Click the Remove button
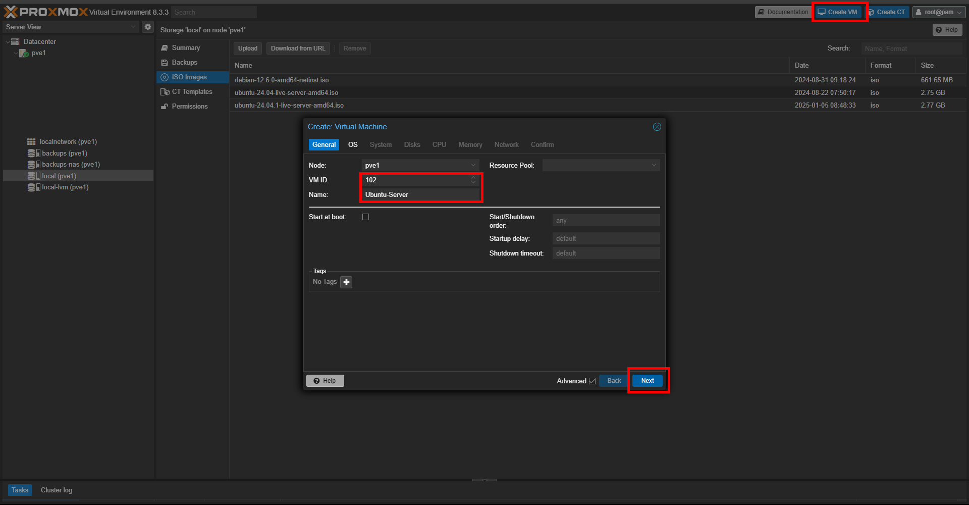This screenshot has height=505, width=969. [x=355, y=48]
